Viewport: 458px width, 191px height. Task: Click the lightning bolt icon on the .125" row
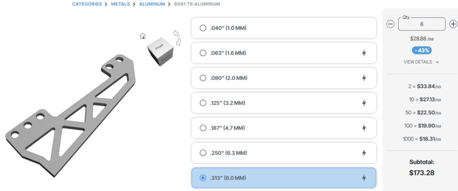[x=364, y=103]
